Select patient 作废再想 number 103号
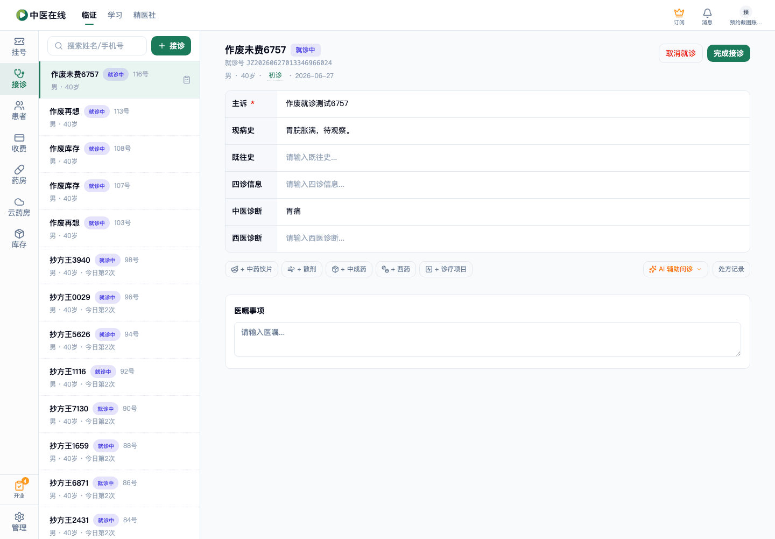The width and height of the screenshot is (775, 539). click(119, 228)
